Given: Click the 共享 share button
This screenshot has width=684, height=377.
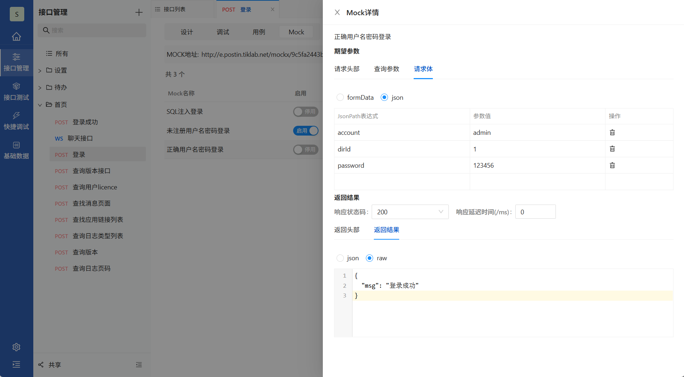Looking at the screenshot, I should point(50,364).
